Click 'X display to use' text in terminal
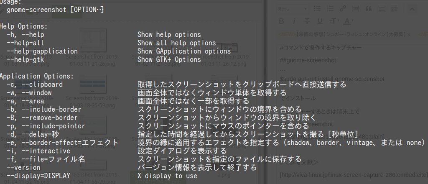Image resolution: width=428 pixels, height=184 pixels. click(x=167, y=176)
